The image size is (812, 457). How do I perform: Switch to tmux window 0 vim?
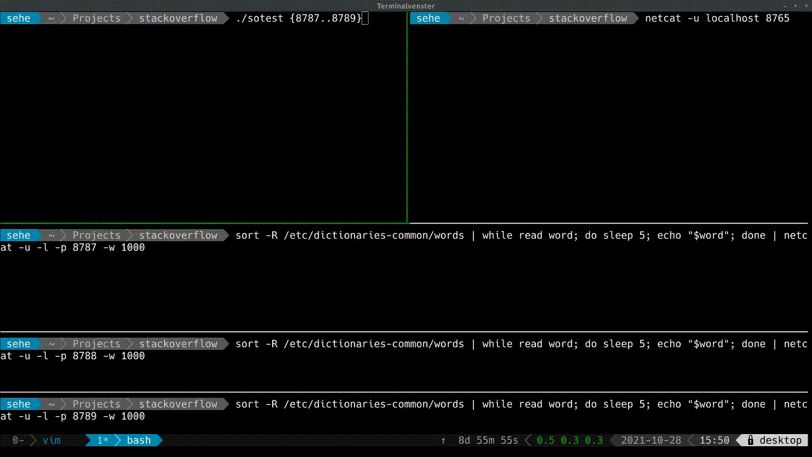pos(37,440)
